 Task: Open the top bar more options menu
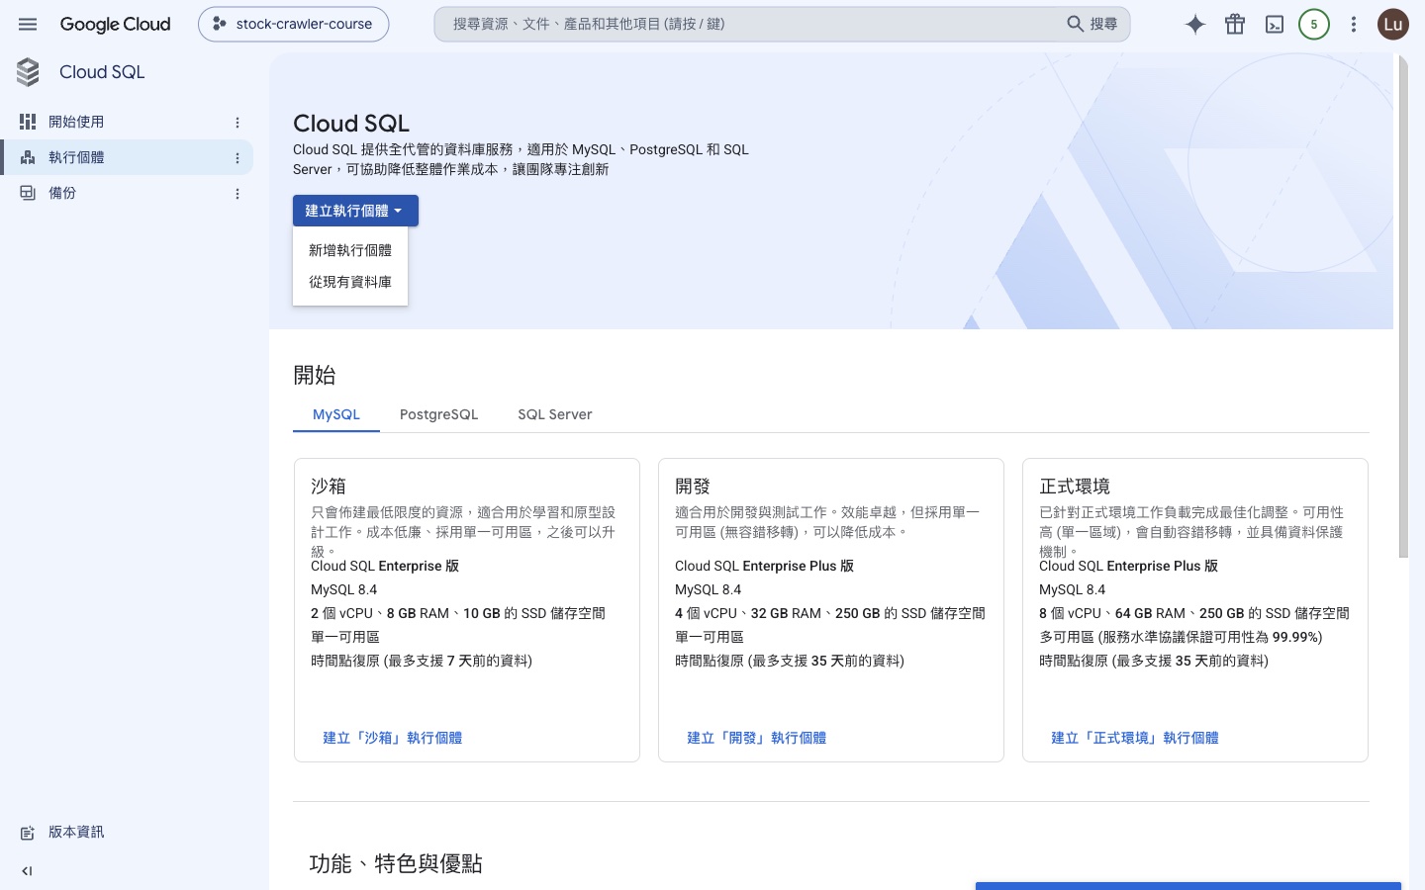tap(1354, 24)
